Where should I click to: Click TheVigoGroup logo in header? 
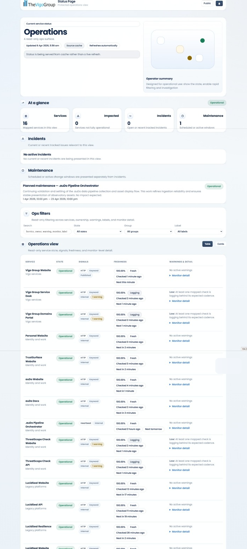click(39, 4)
